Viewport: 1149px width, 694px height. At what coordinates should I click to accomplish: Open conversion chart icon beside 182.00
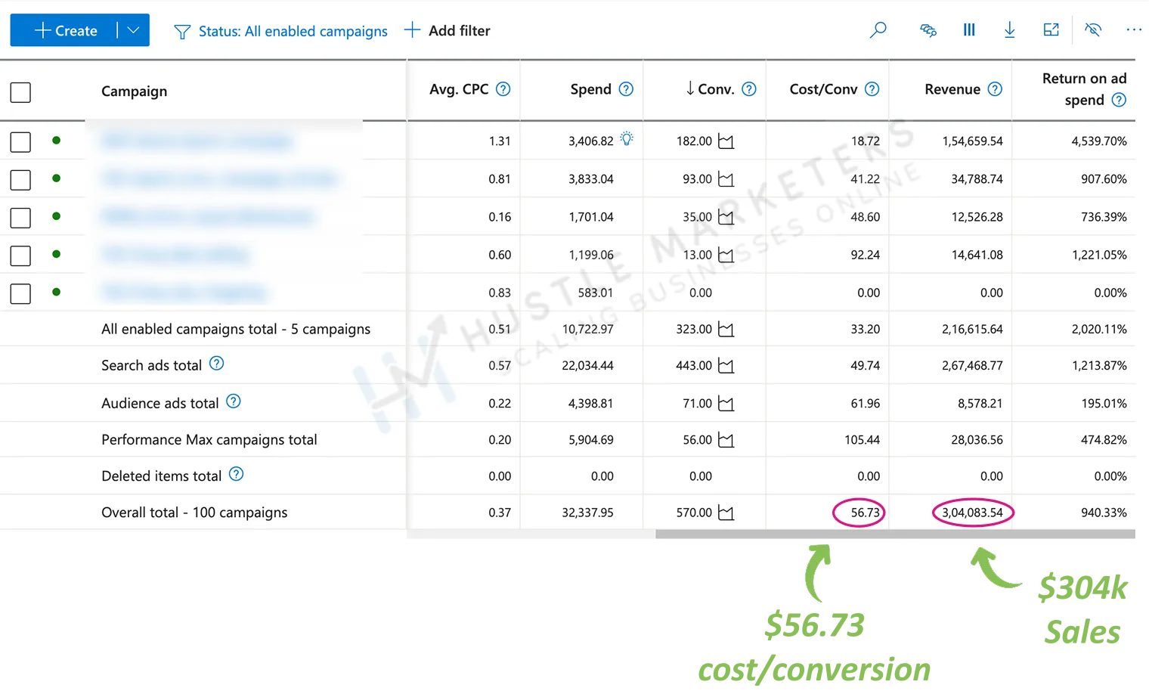pos(726,141)
